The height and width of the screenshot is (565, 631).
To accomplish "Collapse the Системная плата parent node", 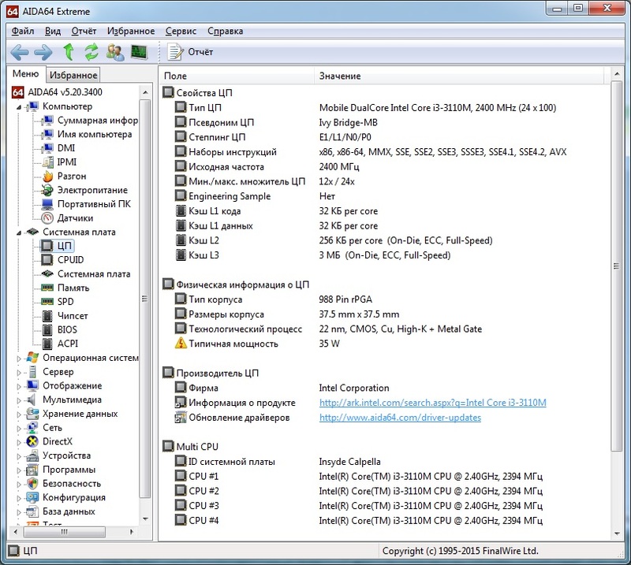I will pyautogui.click(x=19, y=232).
